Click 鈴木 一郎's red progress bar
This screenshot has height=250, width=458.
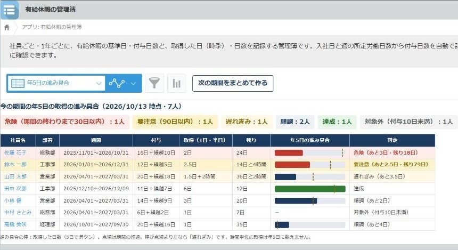[292, 165]
